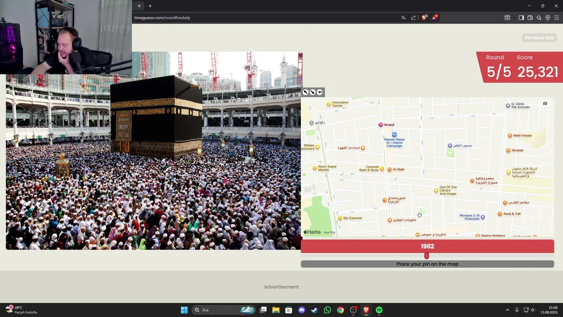Viewport: 563px width, 317px height.
Task: Select the Bin Dawood marker
Action: click(340, 218)
